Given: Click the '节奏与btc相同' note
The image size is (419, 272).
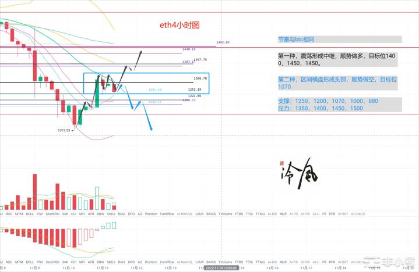Looking at the screenshot, I should pyautogui.click(x=296, y=40).
